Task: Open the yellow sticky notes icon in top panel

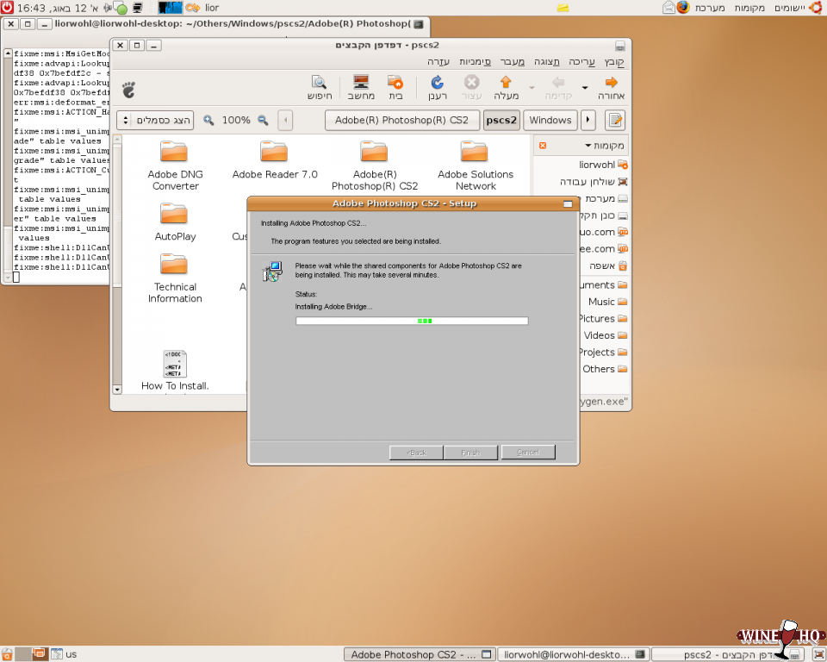Action: 563,8
